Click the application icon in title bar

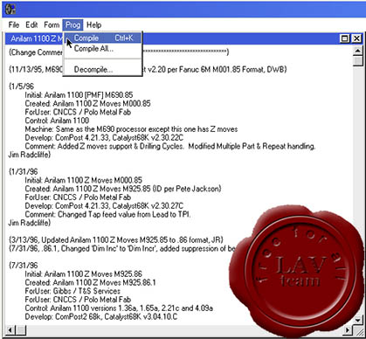(x=10, y=9)
